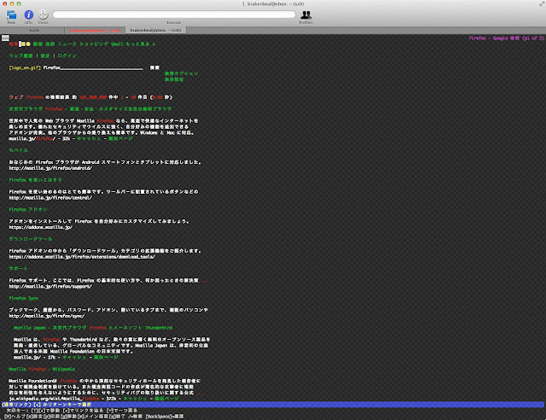This screenshot has height=420, width=546.
Task: Click the ログイン link
Action: [x=67, y=55]
